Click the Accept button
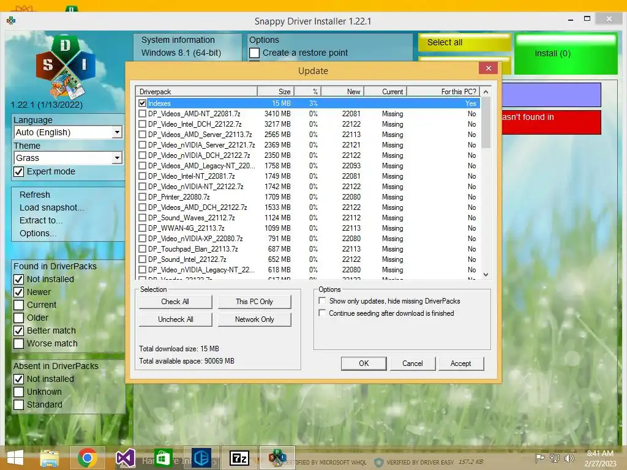Image resolution: width=627 pixels, height=470 pixels. click(x=460, y=364)
